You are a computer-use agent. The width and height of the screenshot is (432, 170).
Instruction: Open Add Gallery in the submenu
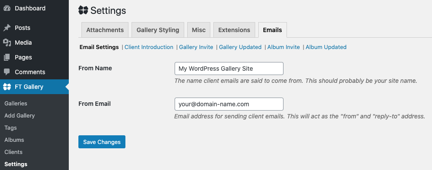click(x=20, y=115)
